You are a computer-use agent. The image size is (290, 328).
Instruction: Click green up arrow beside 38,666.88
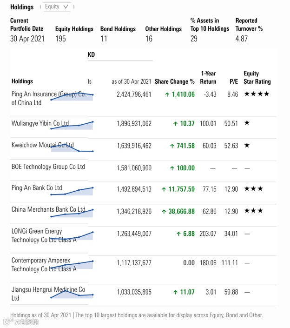(164, 212)
